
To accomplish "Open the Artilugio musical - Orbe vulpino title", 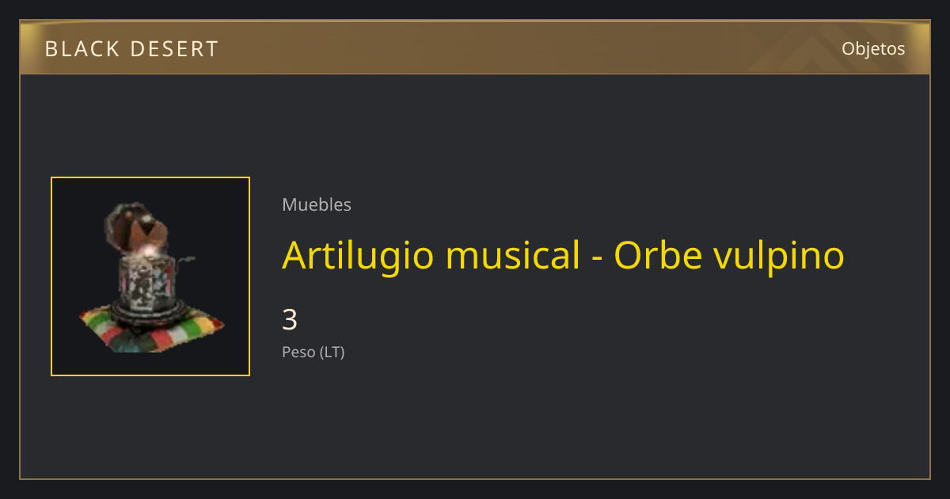I will tap(563, 255).
